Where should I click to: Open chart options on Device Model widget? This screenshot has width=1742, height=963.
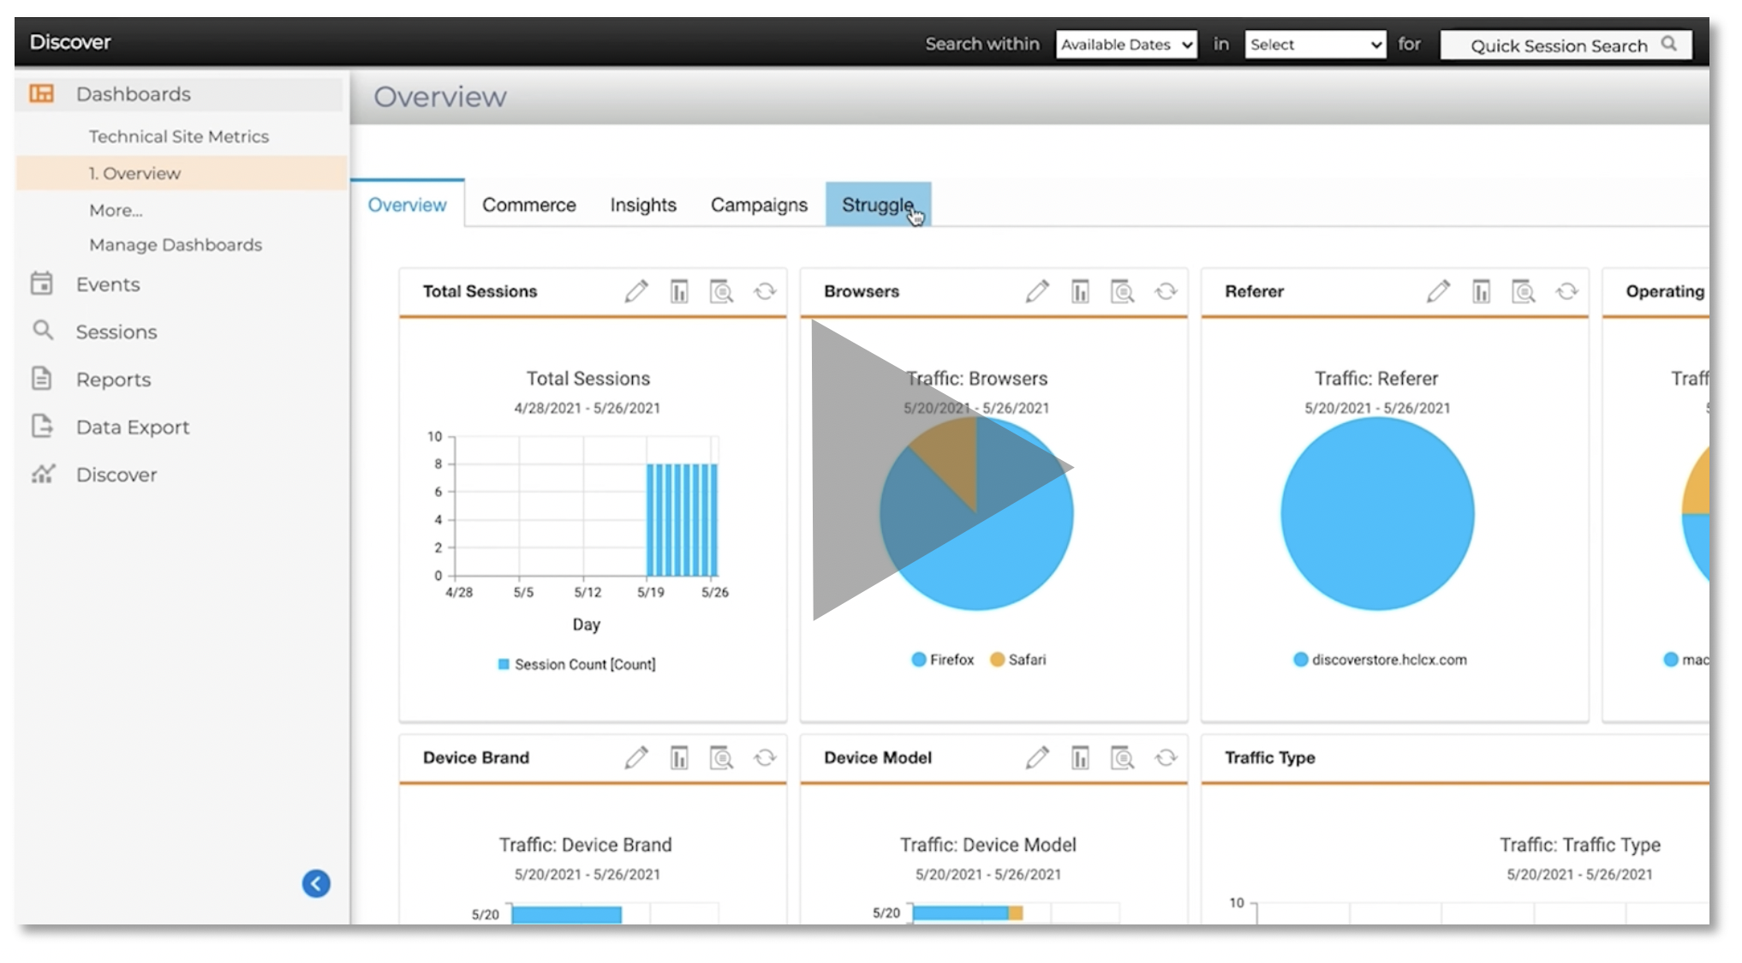1080,757
